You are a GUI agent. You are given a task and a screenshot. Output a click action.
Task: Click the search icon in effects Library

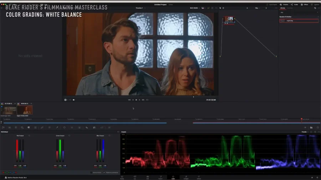click(315, 8)
